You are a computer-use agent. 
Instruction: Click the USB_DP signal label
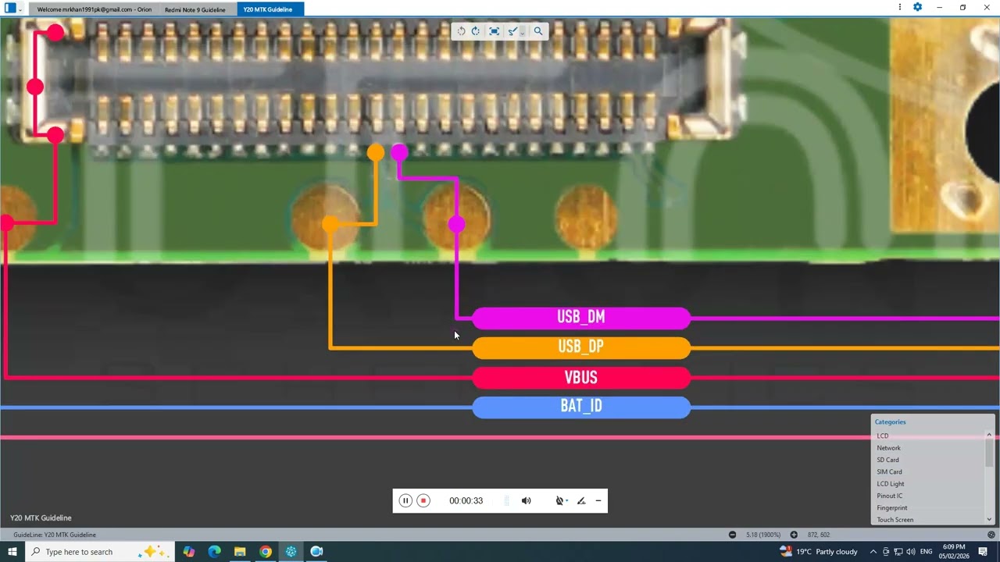tap(581, 347)
